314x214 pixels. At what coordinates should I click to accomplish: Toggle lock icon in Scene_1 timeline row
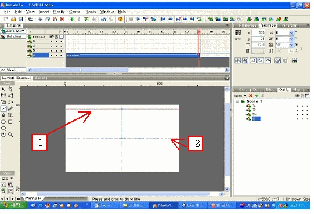click(x=56, y=37)
